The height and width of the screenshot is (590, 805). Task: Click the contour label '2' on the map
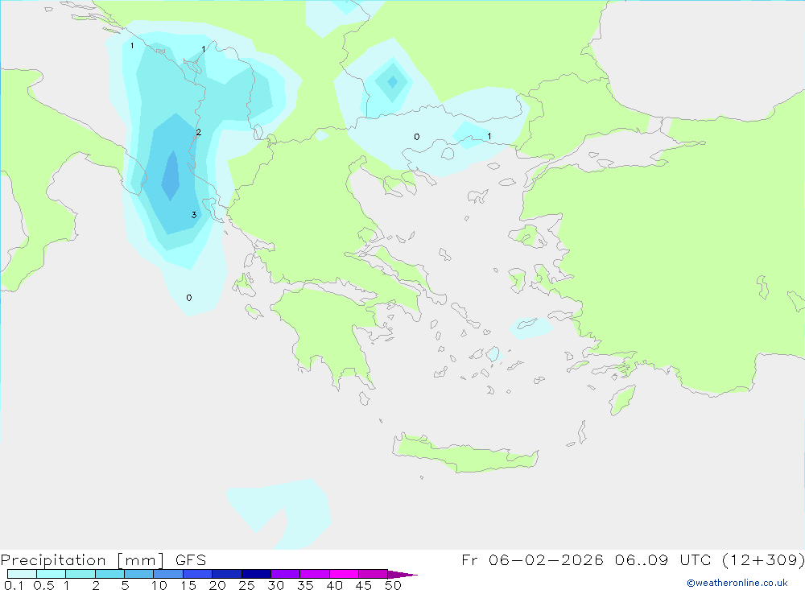coord(199,133)
